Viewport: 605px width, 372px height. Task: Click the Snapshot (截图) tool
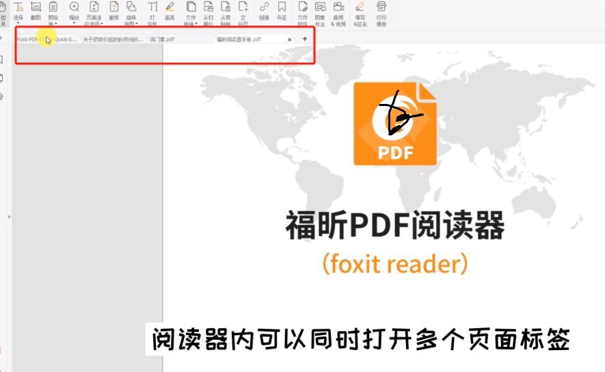pos(36,11)
